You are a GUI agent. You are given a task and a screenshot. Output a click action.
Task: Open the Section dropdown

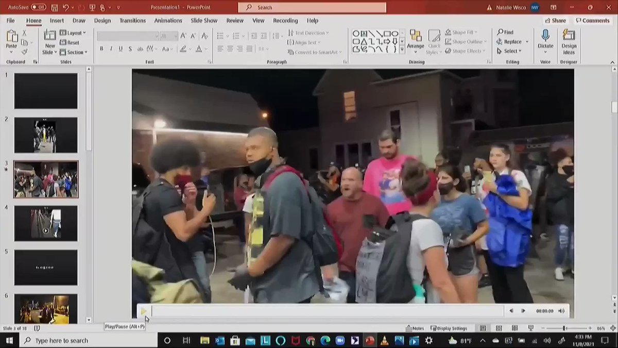click(73, 52)
